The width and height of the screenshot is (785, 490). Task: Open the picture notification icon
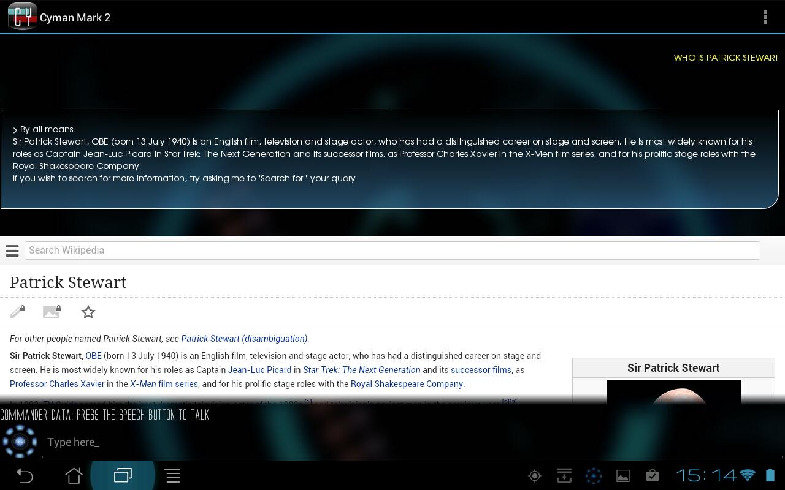[623, 476]
